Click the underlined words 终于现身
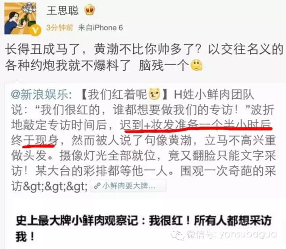 (x=35, y=140)
